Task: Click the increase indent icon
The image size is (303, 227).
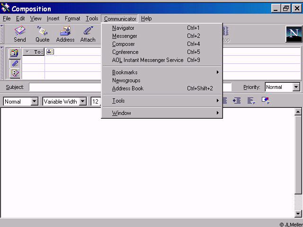Action: (237, 101)
